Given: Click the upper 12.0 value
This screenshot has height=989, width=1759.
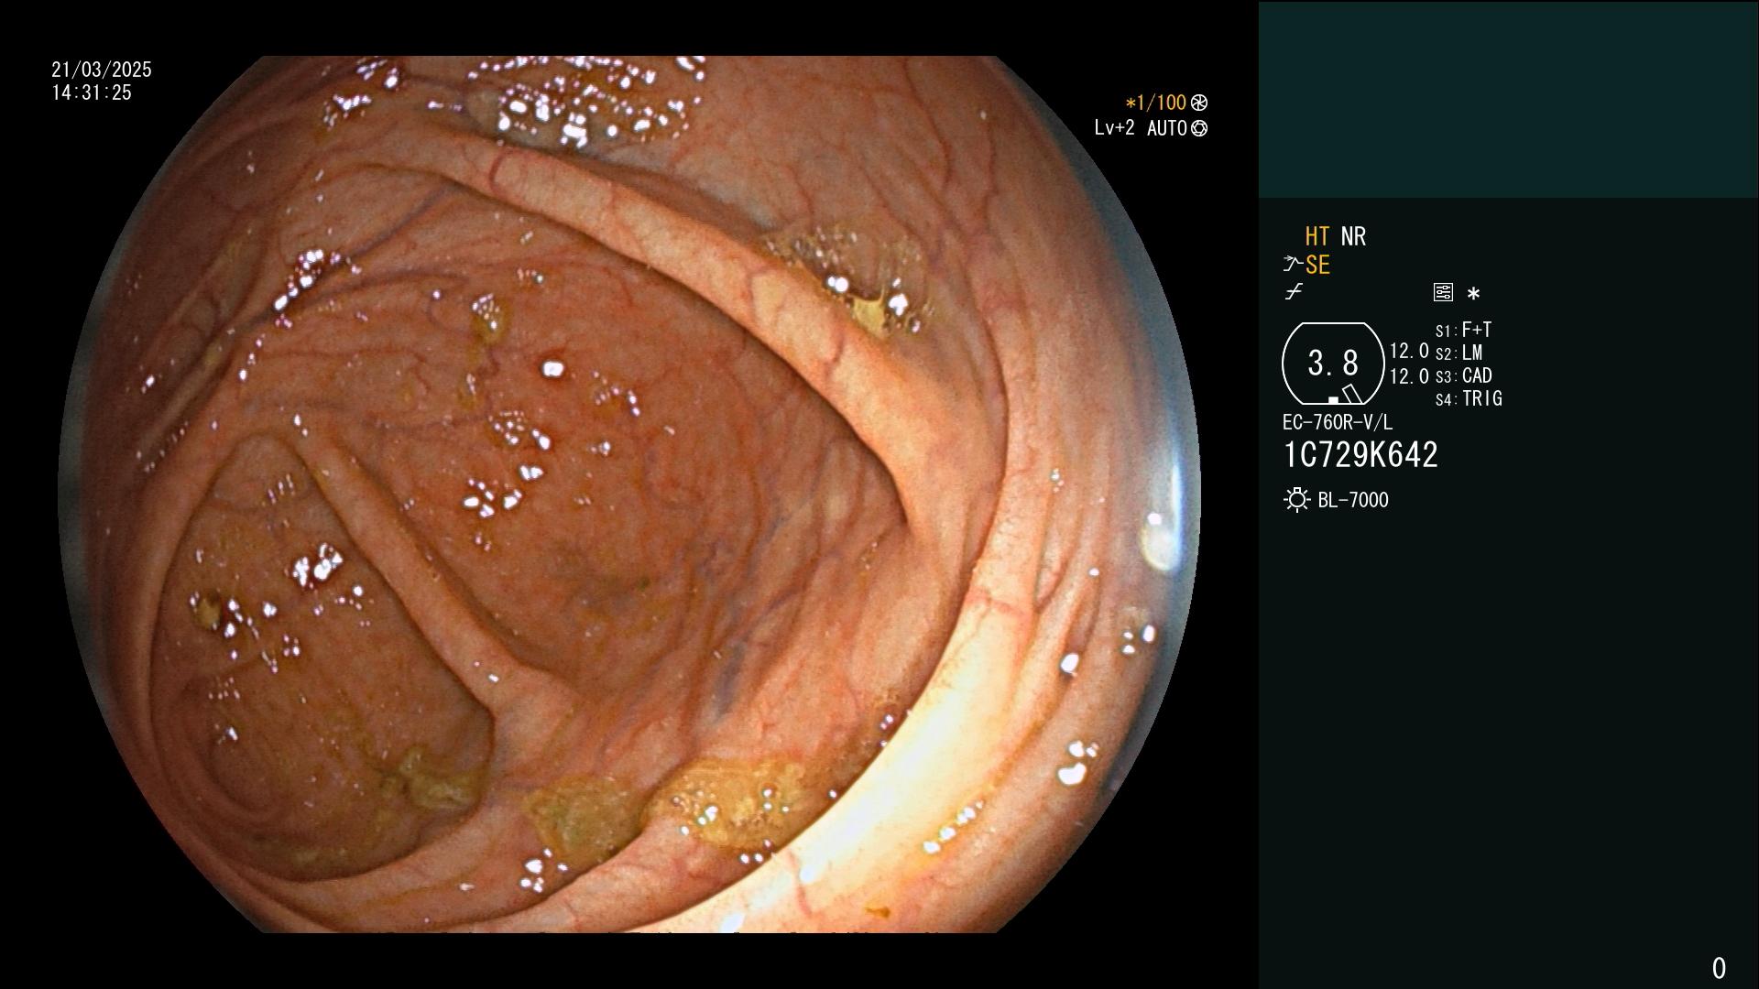Looking at the screenshot, I should click(1409, 351).
